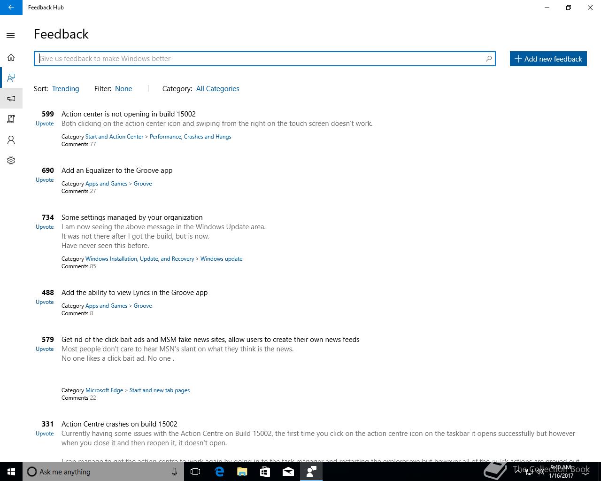Click Microsoft Edge category link
601x481 pixels.
click(104, 390)
